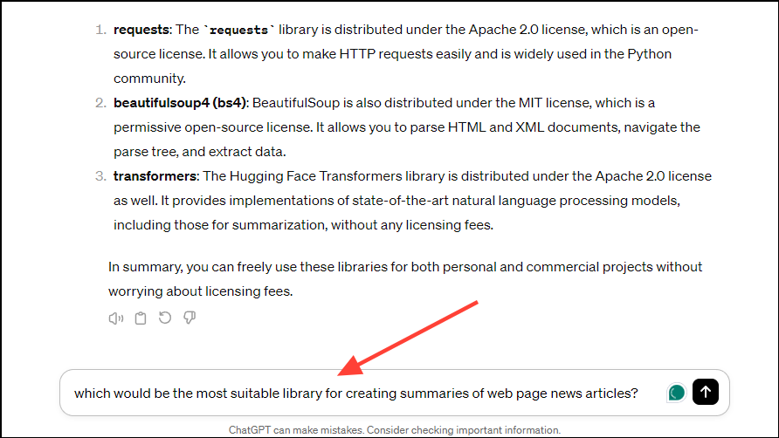Send the message with the arrow button
This screenshot has height=438, width=779.
[x=706, y=392]
